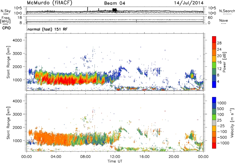Image resolution: width=235 pixels, height=163 pixels.
Task: Click the red segment above 28 dB
Action: click(x=214, y=39)
